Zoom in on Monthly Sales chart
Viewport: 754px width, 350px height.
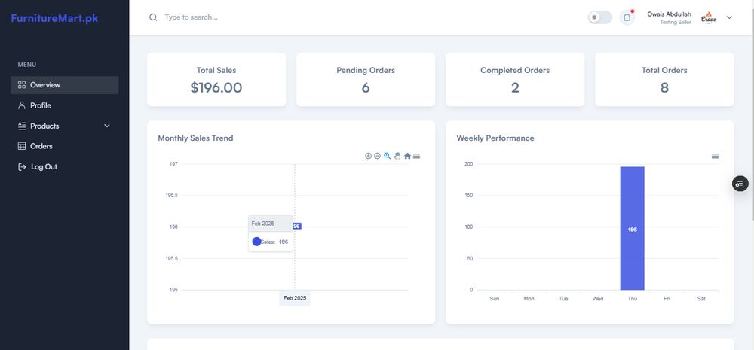(x=369, y=156)
